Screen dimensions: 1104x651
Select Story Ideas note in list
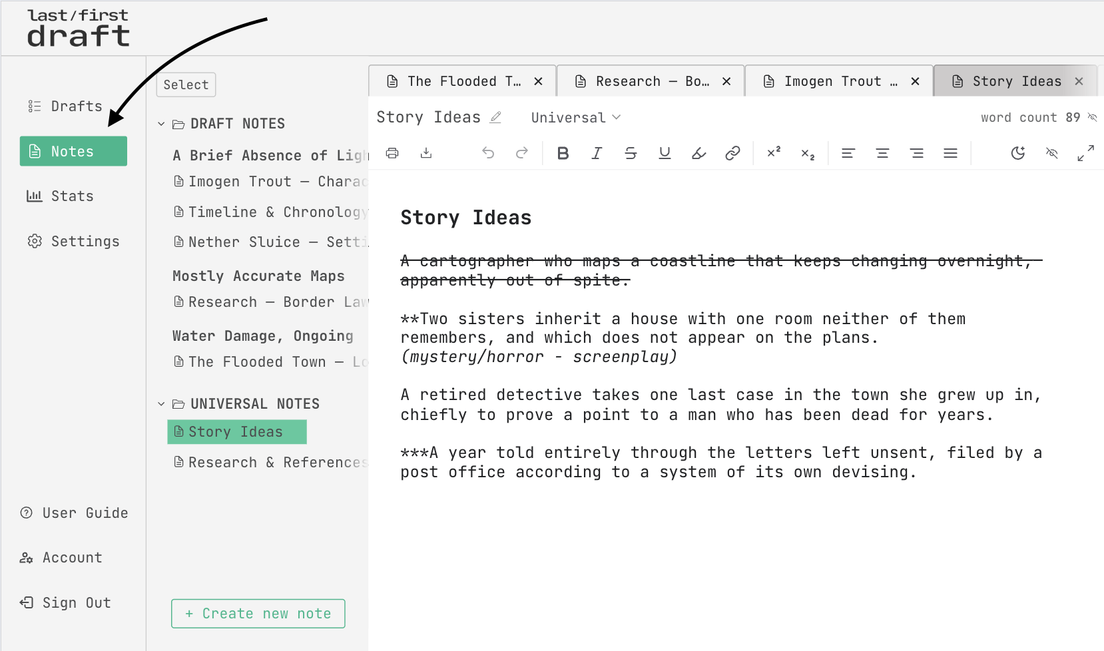(x=237, y=432)
